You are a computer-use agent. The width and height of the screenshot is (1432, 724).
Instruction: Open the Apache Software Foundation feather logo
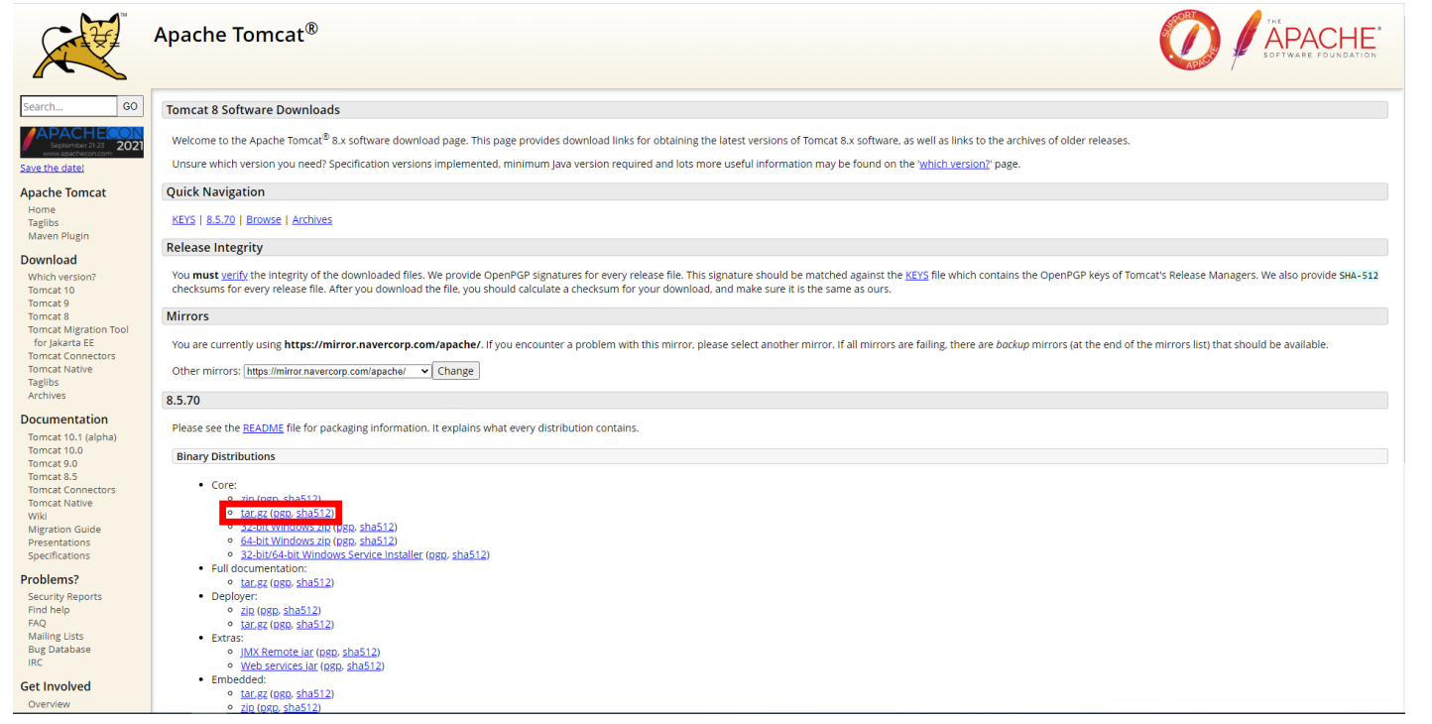[x=1304, y=40]
